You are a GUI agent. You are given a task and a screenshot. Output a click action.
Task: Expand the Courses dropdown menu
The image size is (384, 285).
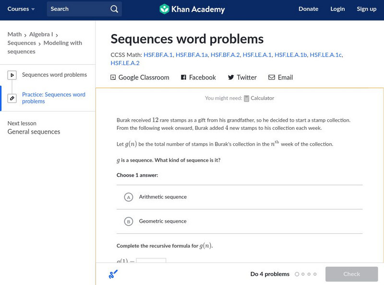[x=21, y=9]
